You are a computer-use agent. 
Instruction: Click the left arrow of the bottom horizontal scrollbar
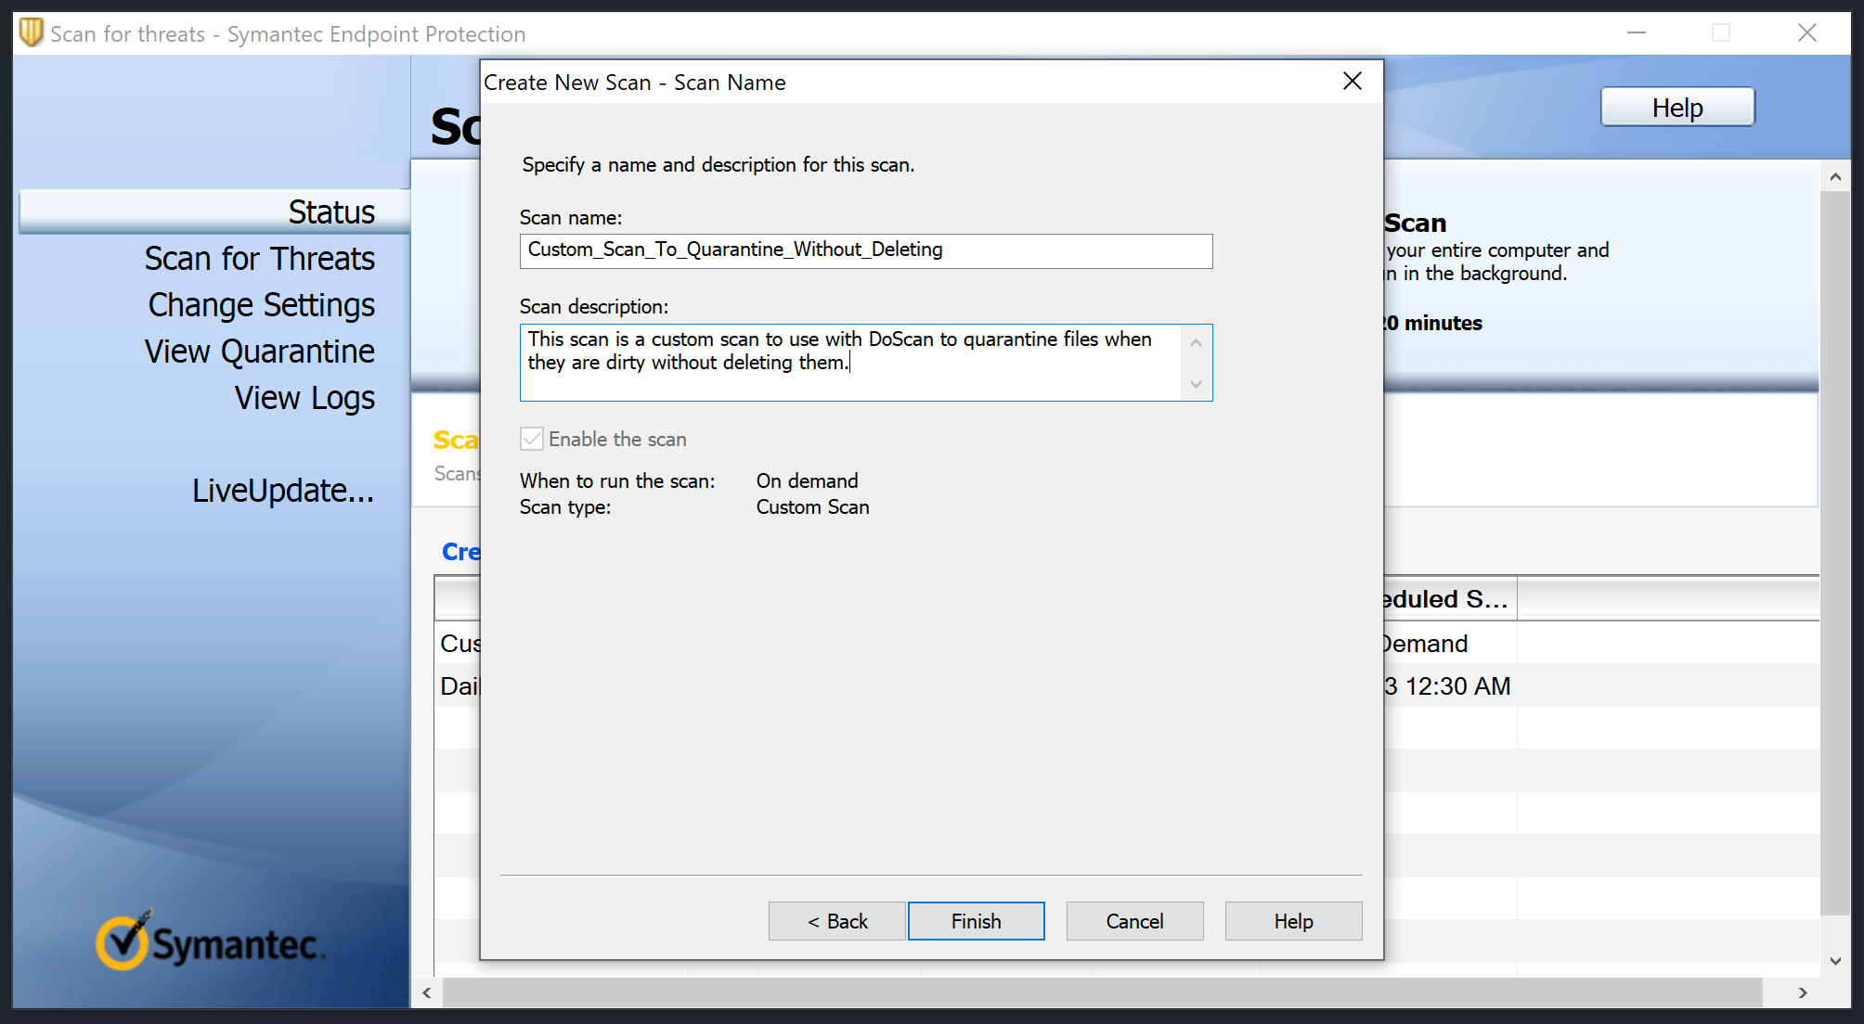coord(426,992)
